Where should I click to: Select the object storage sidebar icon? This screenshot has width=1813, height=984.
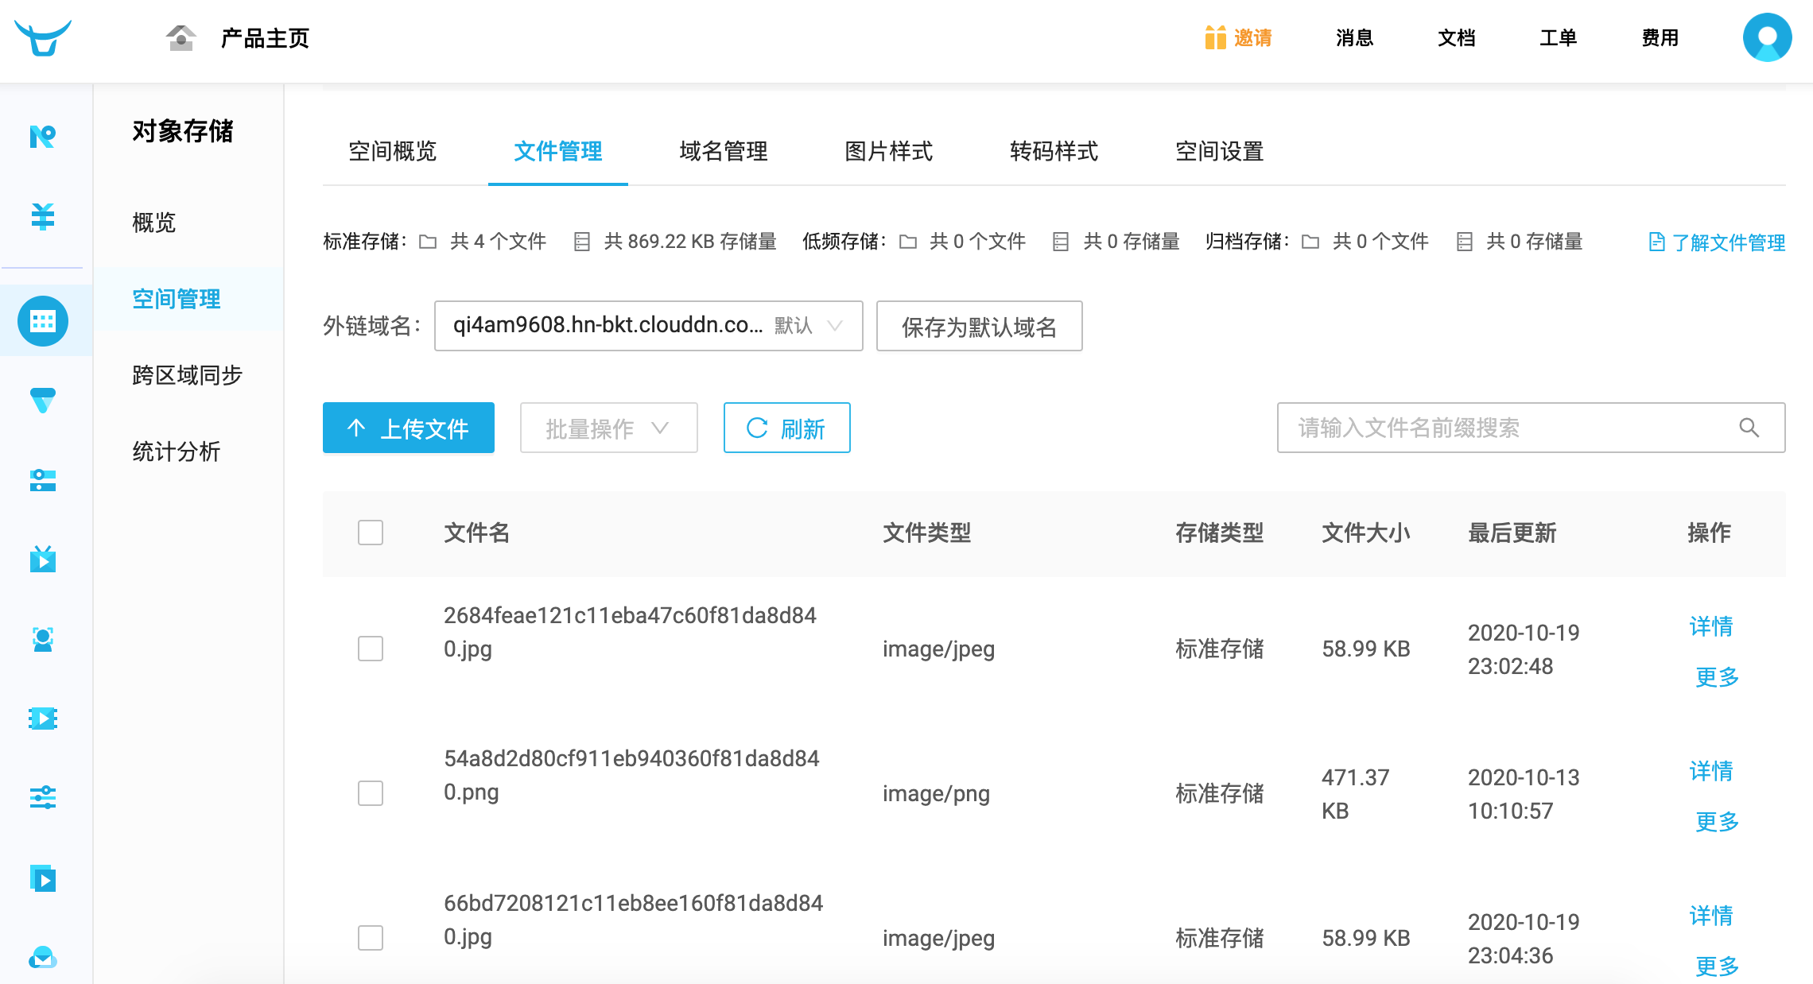[43, 321]
